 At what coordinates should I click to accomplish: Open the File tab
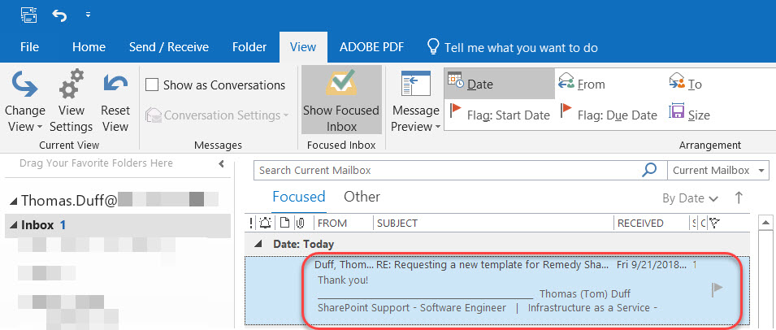[30, 47]
